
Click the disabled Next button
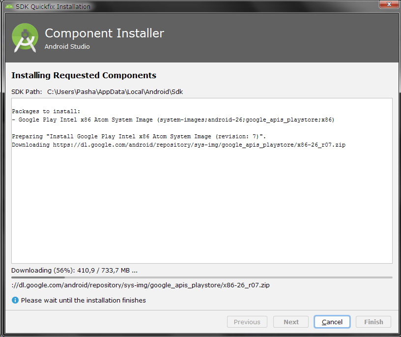click(291, 322)
